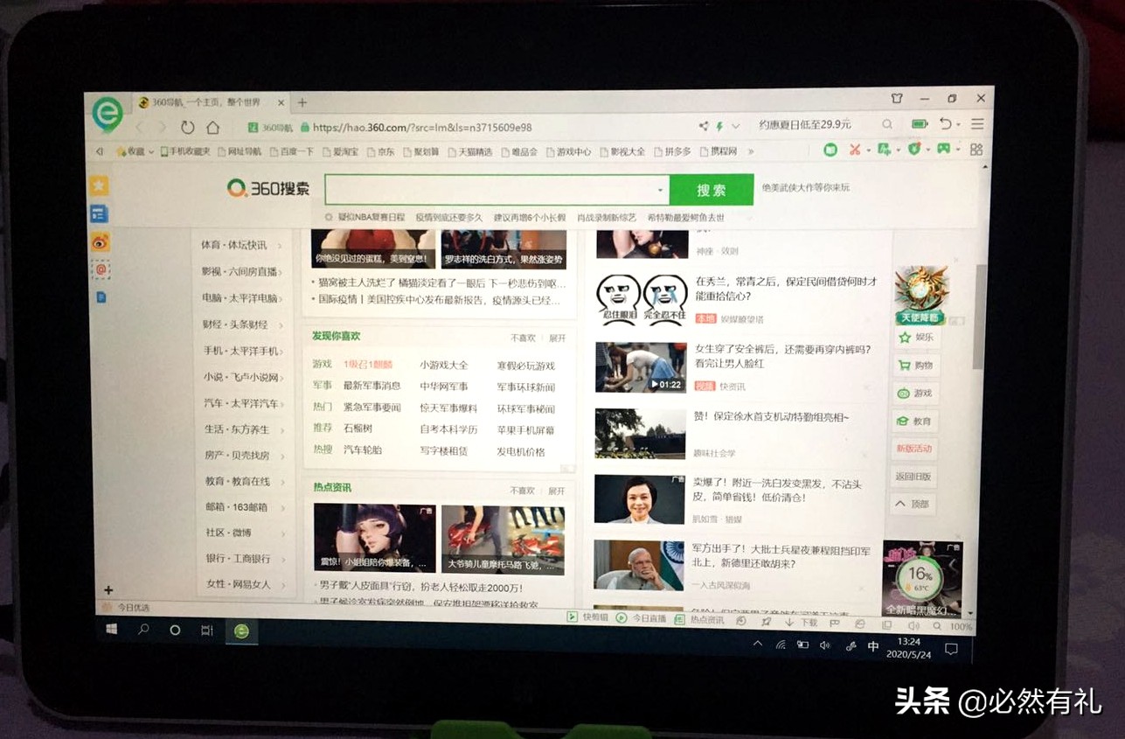Screen dimensions: 1125x739
Task: Expand the 收藏 bookmarks dropdown chevron
Action: click(x=150, y=150)
